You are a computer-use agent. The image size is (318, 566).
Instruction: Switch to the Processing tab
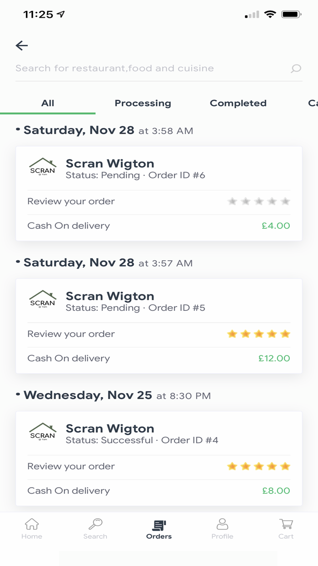click(143, 103)
